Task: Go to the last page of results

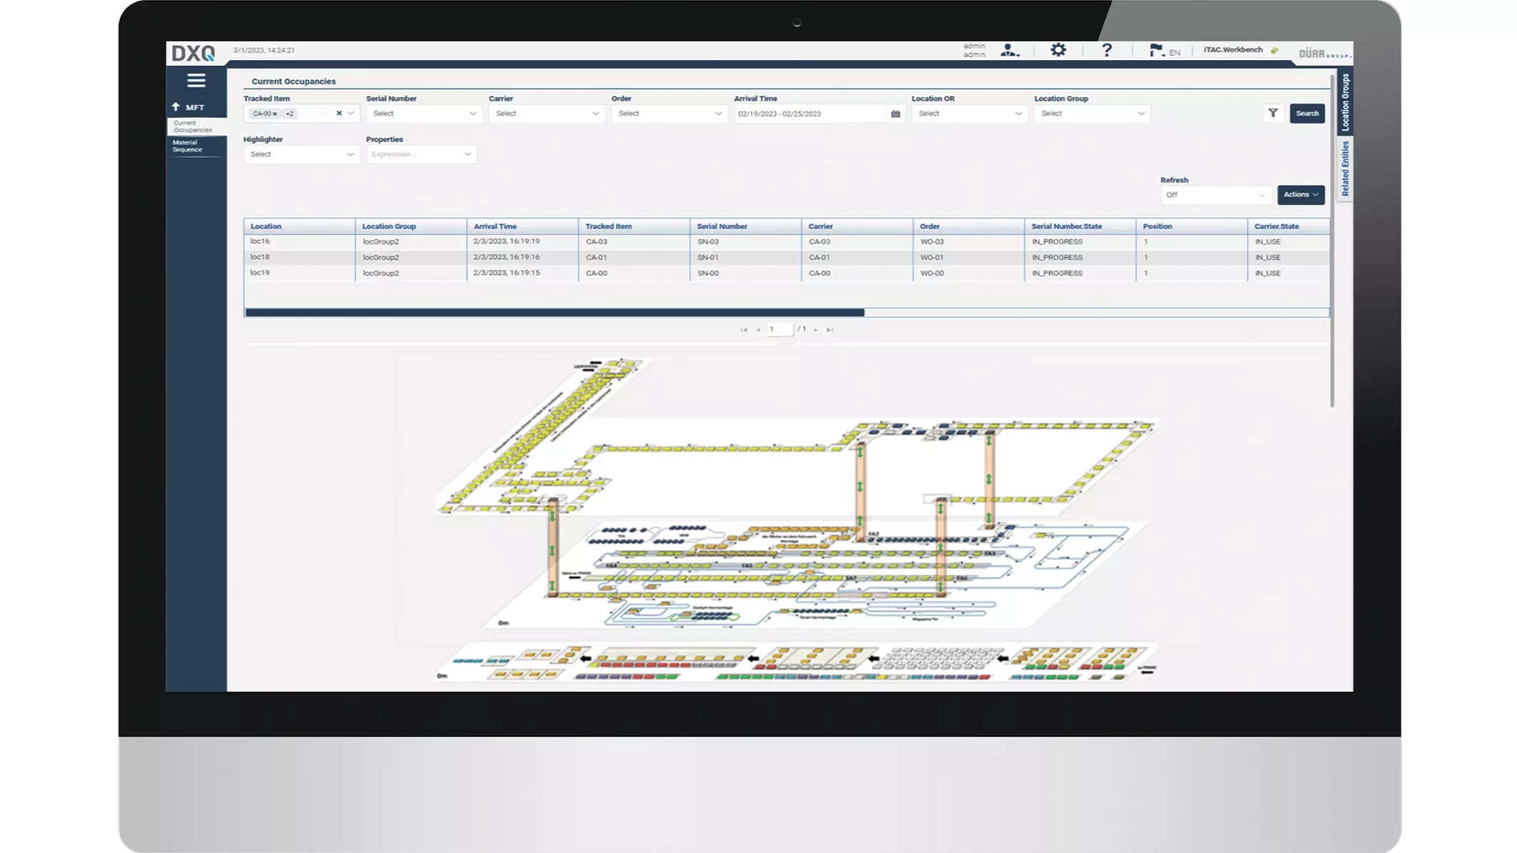Action: click(830, 330)
